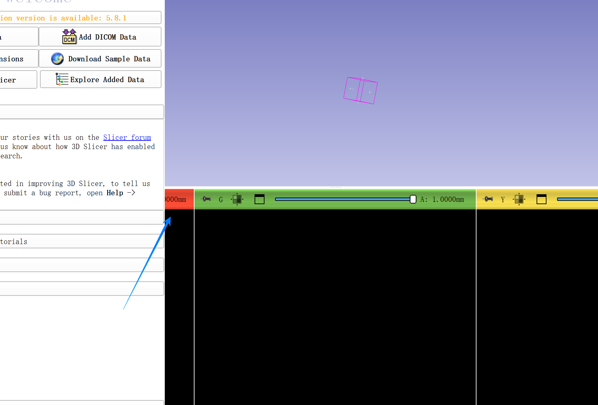
Task: Expand the collapsed section above forum text
Action: (82, 112)
